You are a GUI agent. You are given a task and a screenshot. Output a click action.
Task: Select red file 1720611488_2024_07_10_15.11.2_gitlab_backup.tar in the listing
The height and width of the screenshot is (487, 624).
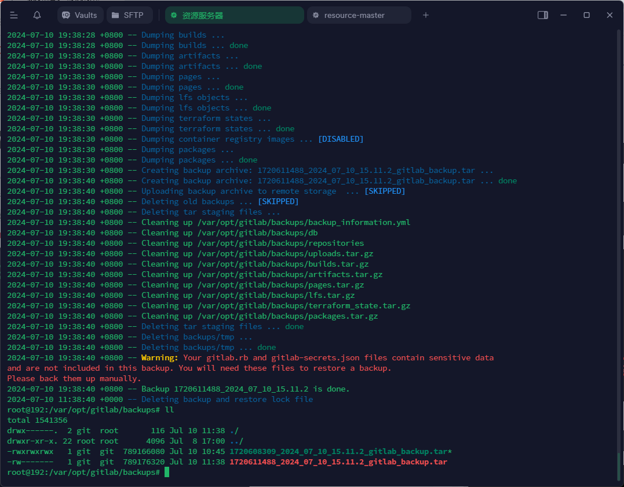[x=338, y=462]
